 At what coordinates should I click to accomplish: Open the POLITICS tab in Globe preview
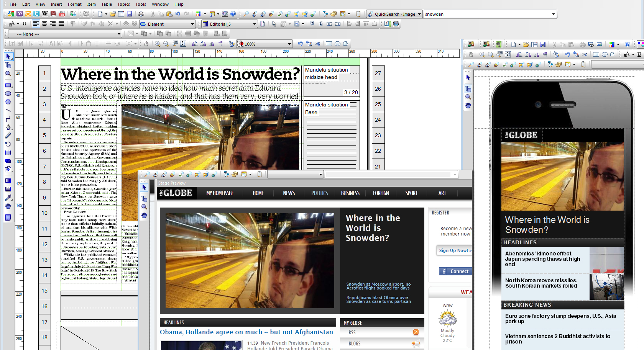(x=319, y=193)
